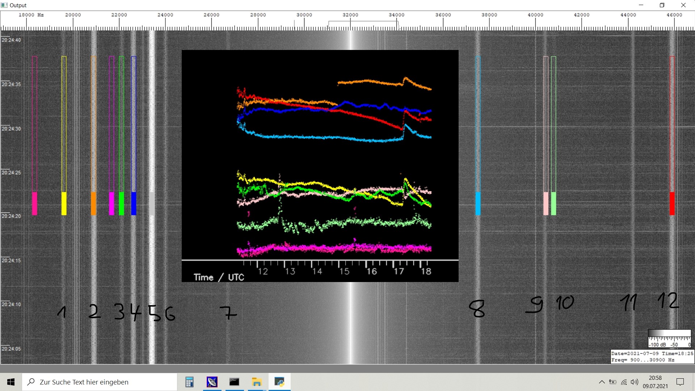695x391 pixels.
Task: Click the 34000 frequency axis label
Action: point(397,15)
